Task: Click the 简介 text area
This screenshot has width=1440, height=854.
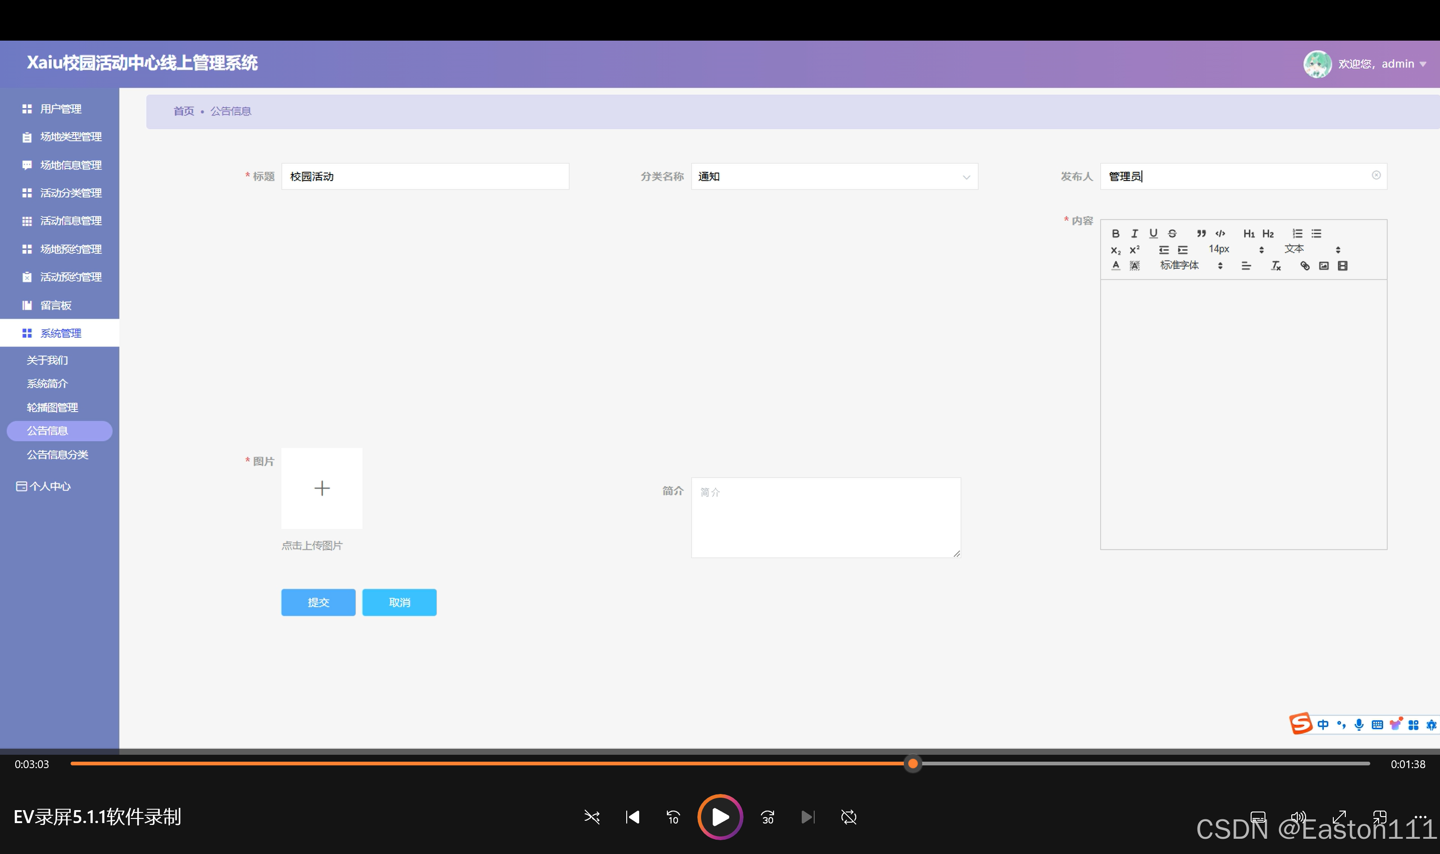Action: (826, 517)
